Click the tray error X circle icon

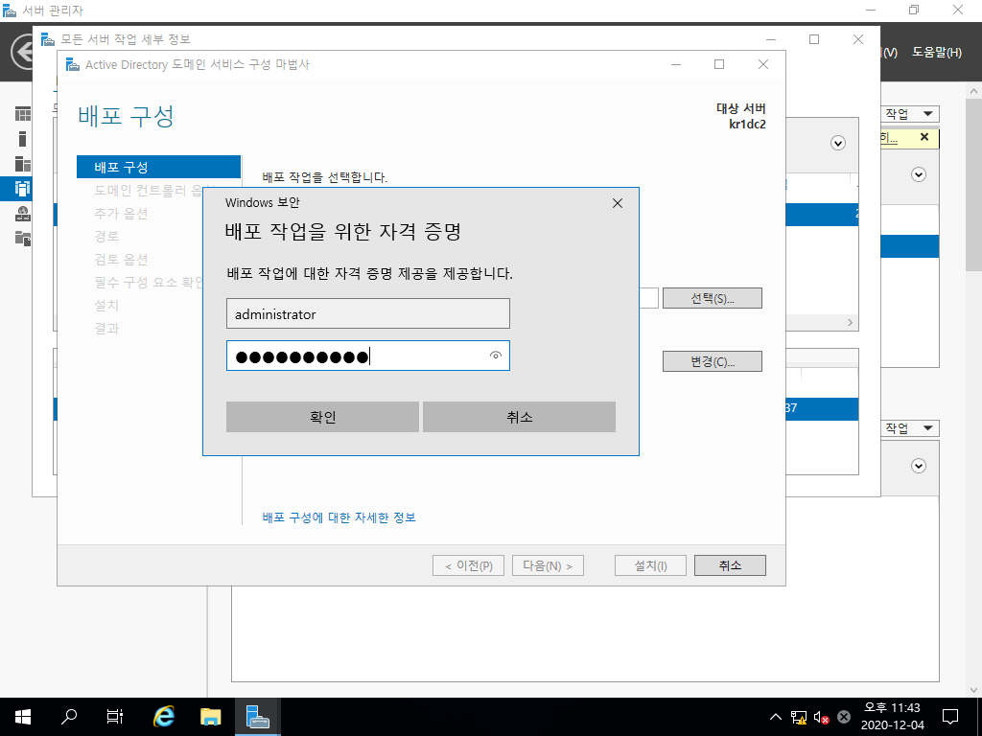[844, 717]
